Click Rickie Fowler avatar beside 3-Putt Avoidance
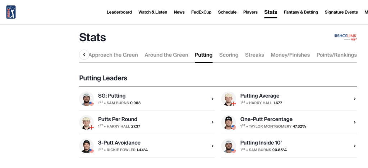The image size is (368, 168). tap(86, 146)
